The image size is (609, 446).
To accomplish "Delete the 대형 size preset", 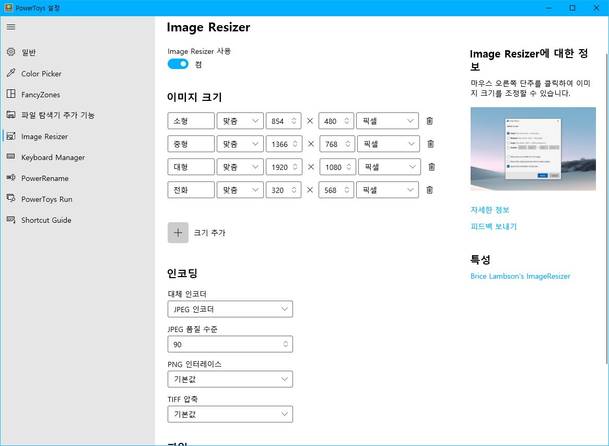I will [x=431, y=167].
